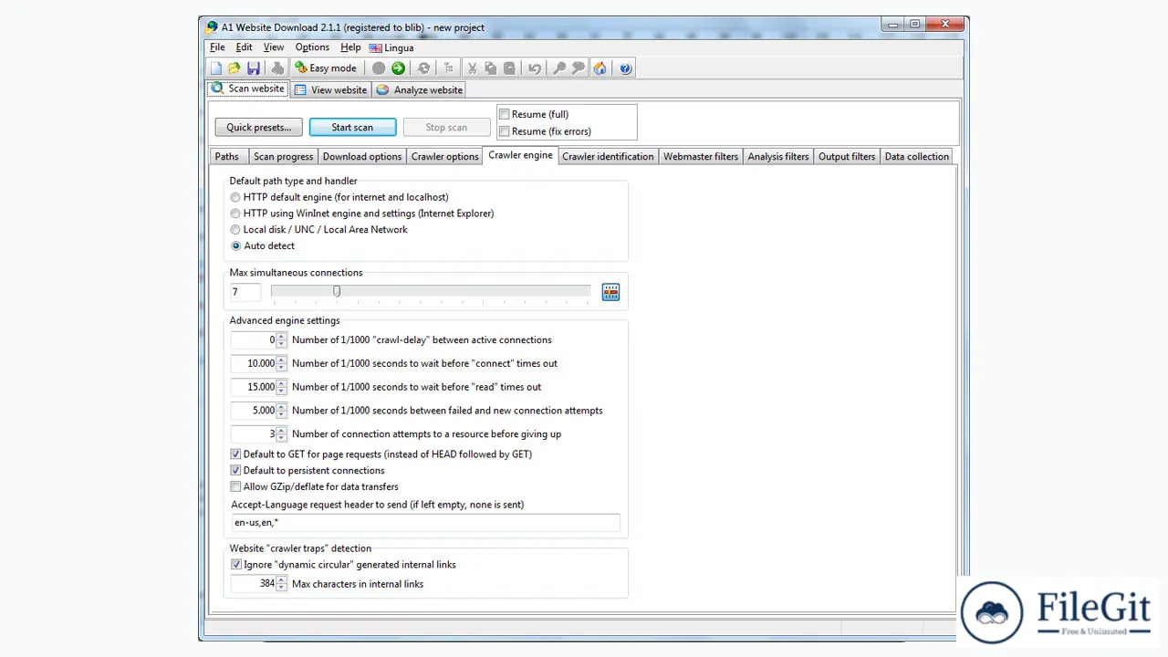The height and width of the screenshot is (657, 1168).
Task: Select HTTP using WinInet engine option
Action: [236, 214]
